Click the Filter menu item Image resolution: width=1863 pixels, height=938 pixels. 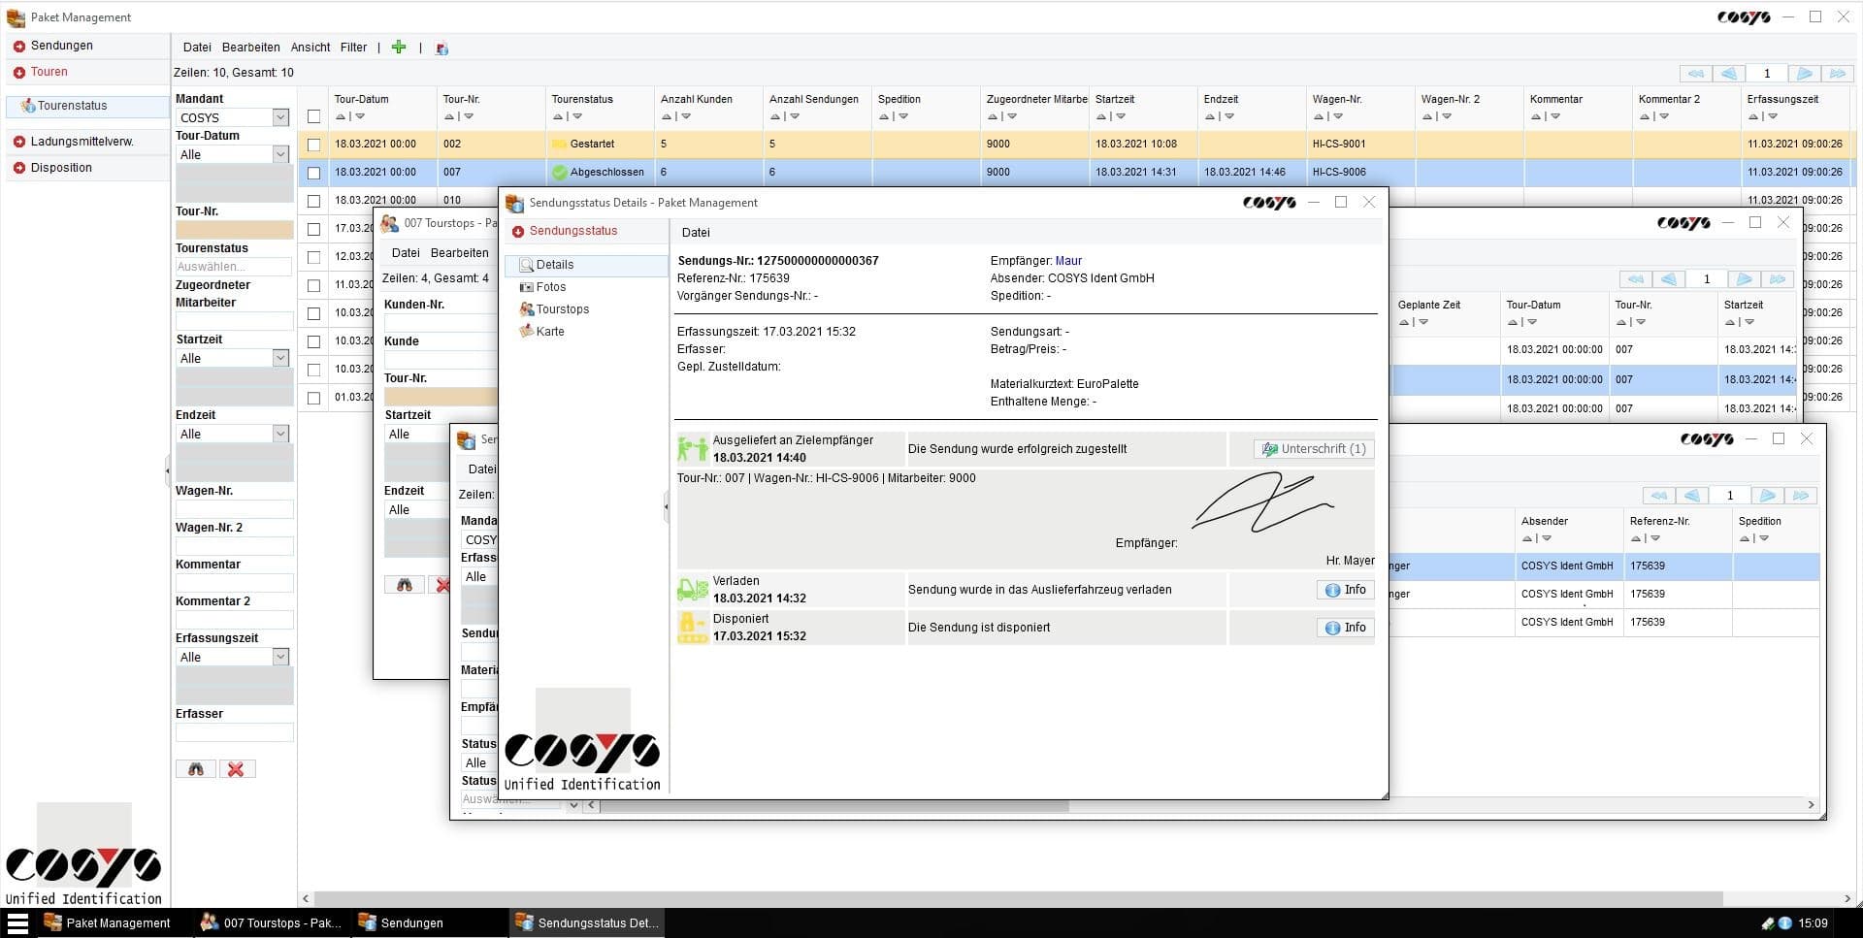click(x=353, y=47)
